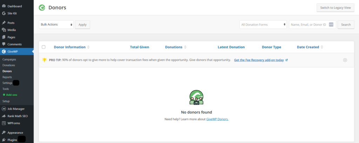Click the Appearance brush icon
Screen dimensions: 359x143
[x=4, y=133]
